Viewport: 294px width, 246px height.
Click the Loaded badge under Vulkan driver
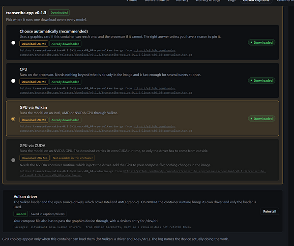(x=21, y=214)
